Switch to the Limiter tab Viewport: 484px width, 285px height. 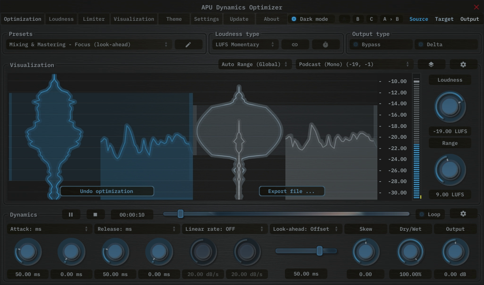pos(93,19)
